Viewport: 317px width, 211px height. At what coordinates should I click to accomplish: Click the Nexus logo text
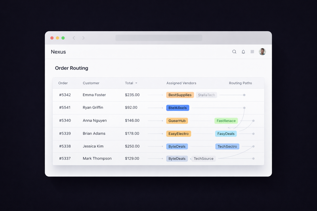tap(58, 52)
